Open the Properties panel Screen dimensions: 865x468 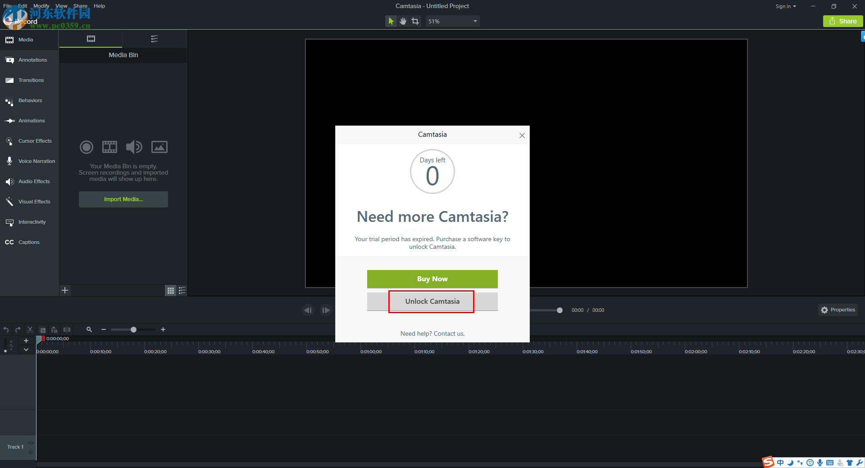pyautogui.click(x=838, y=310)
